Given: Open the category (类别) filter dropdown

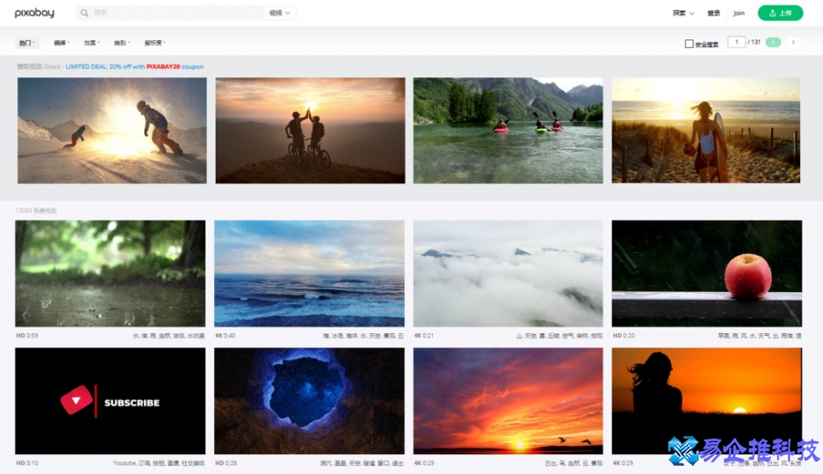Looking at the screenshot, I should (122, 43).
